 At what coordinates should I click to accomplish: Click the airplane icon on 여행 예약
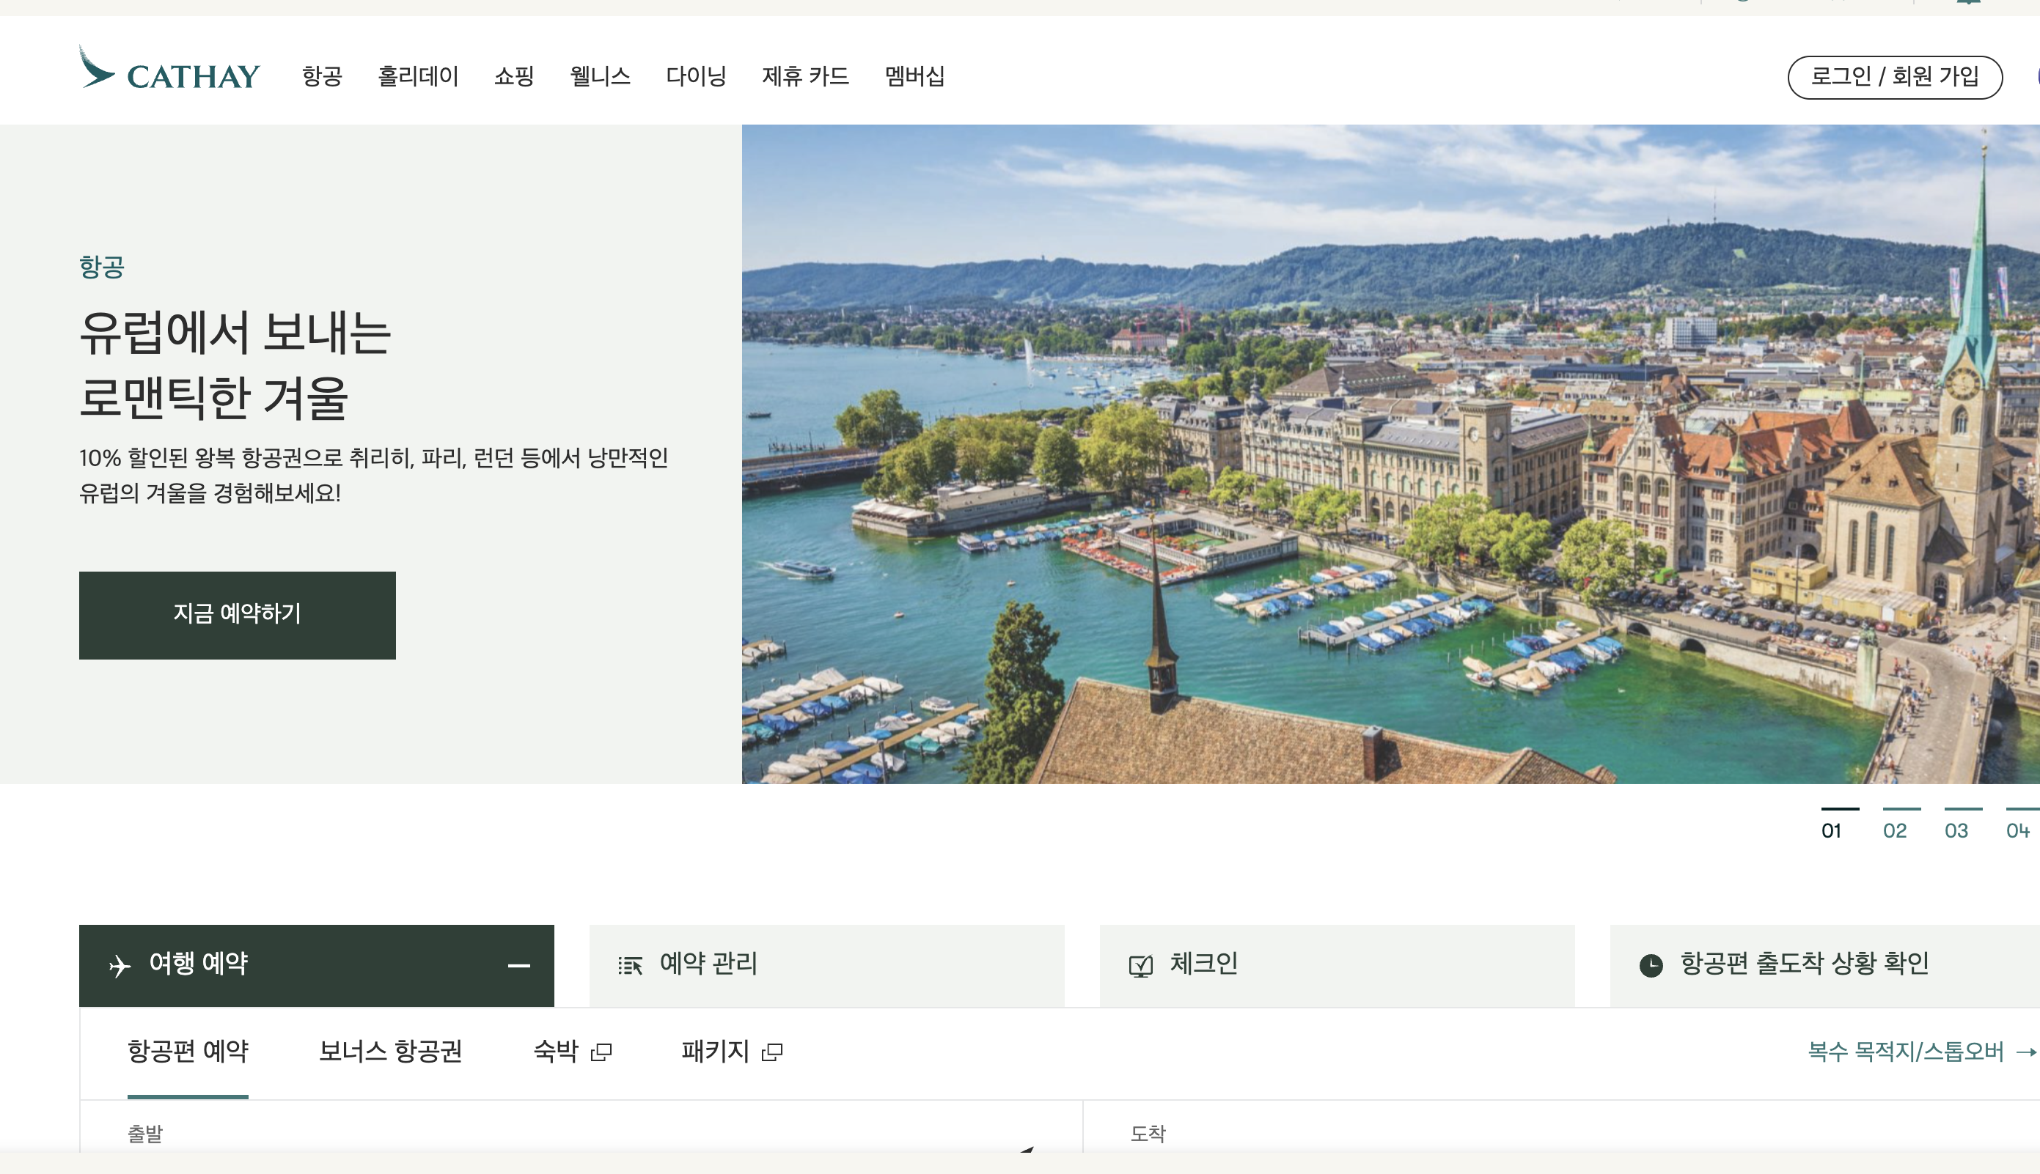click(120, 965)
